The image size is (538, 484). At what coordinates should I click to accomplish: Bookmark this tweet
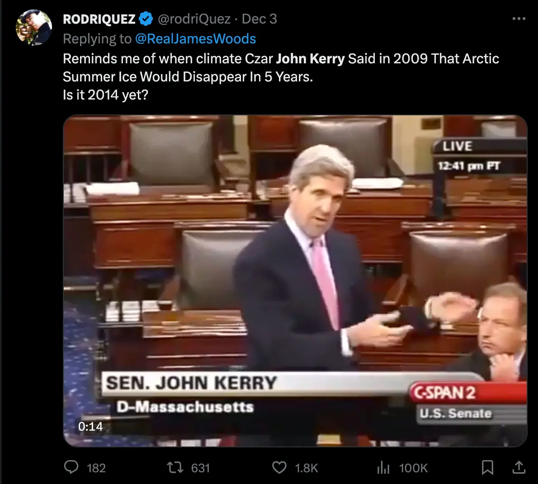coord(487,467)
